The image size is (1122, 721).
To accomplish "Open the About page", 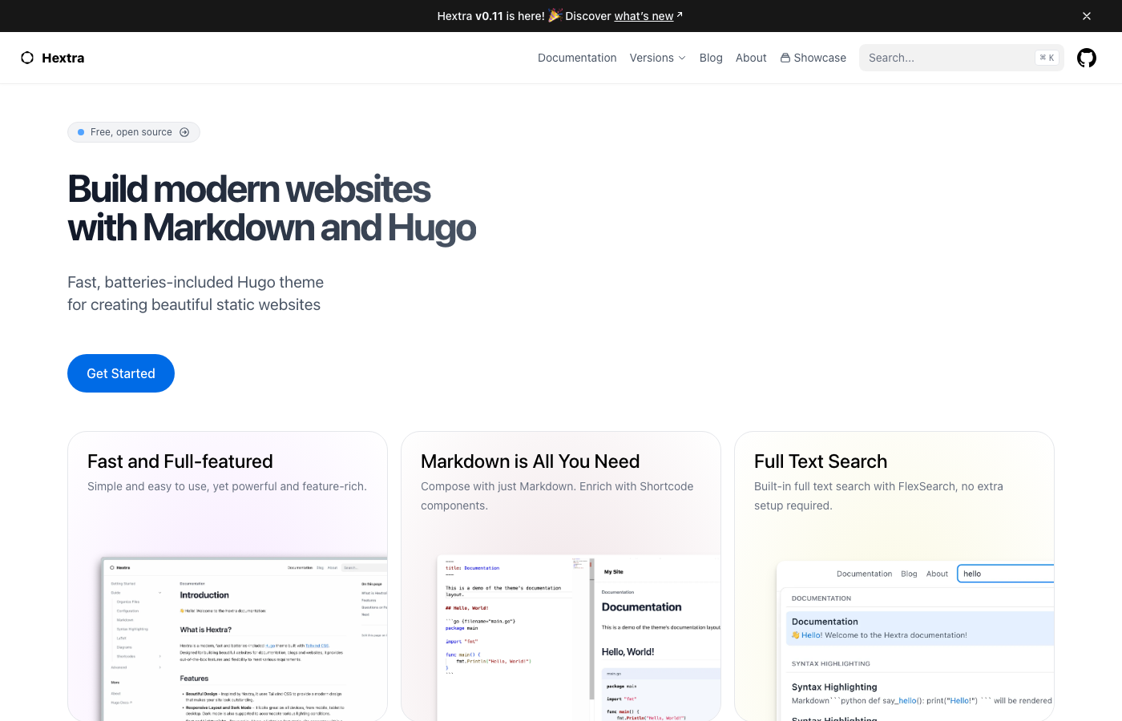I will 751,58.
